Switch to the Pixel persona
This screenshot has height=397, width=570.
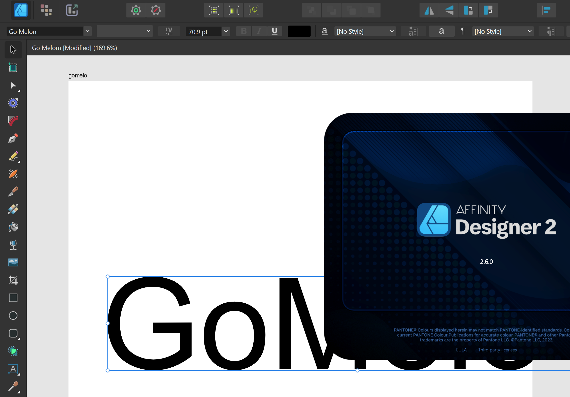tap(46, 10)
